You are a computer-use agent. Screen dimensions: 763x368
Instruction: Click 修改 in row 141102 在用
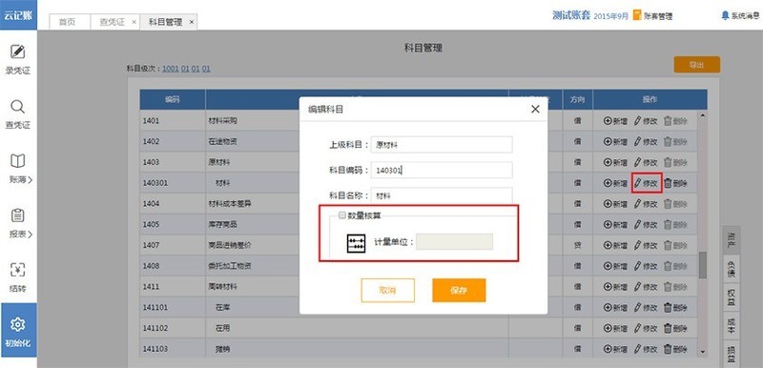646,328
